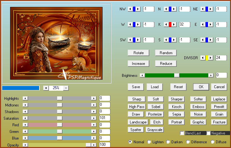The height and width of the screenshot is (148, 231).
Task: Decrease the N value with left arrow
Action: pyautogui.click(x=166, y=9)
